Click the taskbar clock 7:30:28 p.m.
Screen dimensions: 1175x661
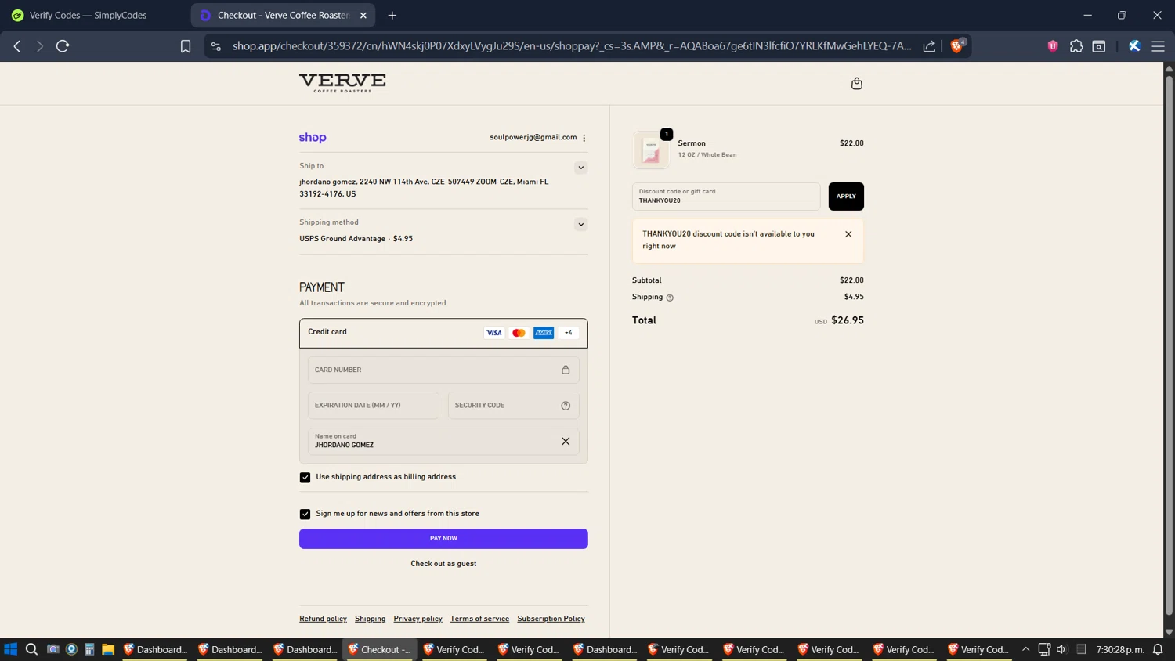[x=1120, y=649]
